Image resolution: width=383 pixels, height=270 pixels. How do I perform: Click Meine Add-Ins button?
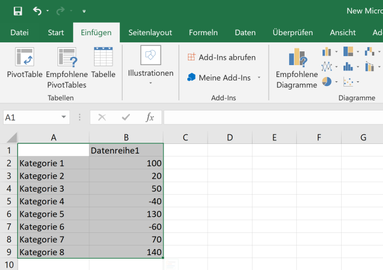224,78
